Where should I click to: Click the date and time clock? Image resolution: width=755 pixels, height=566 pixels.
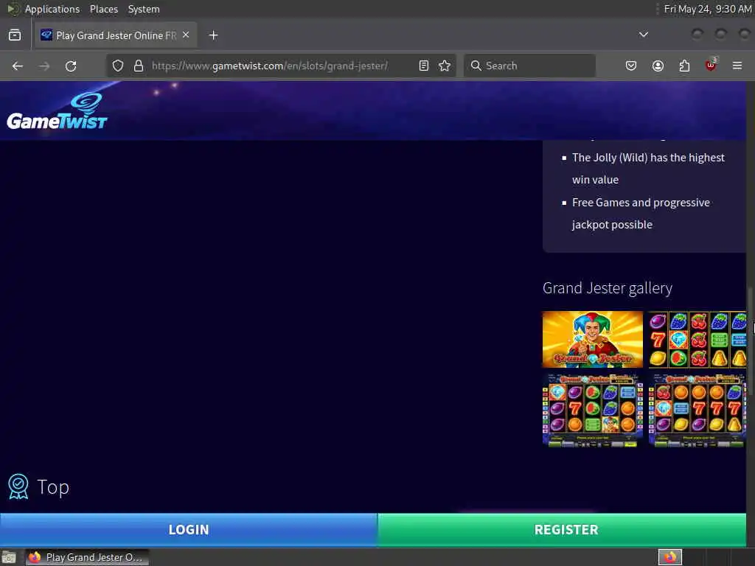[x=707, y=9]
